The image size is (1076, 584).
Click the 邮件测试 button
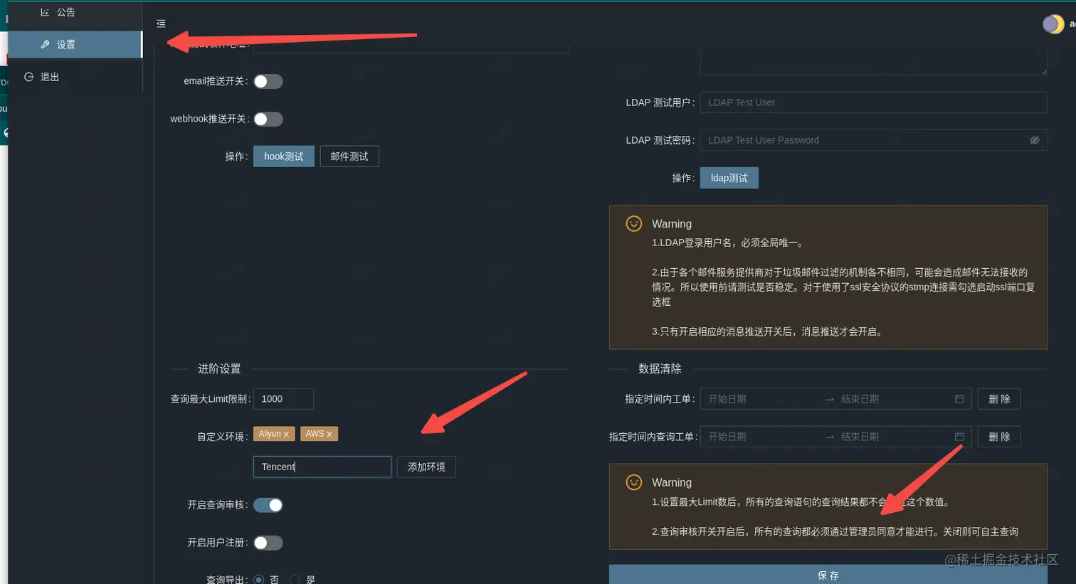click(x=349, y=156)
